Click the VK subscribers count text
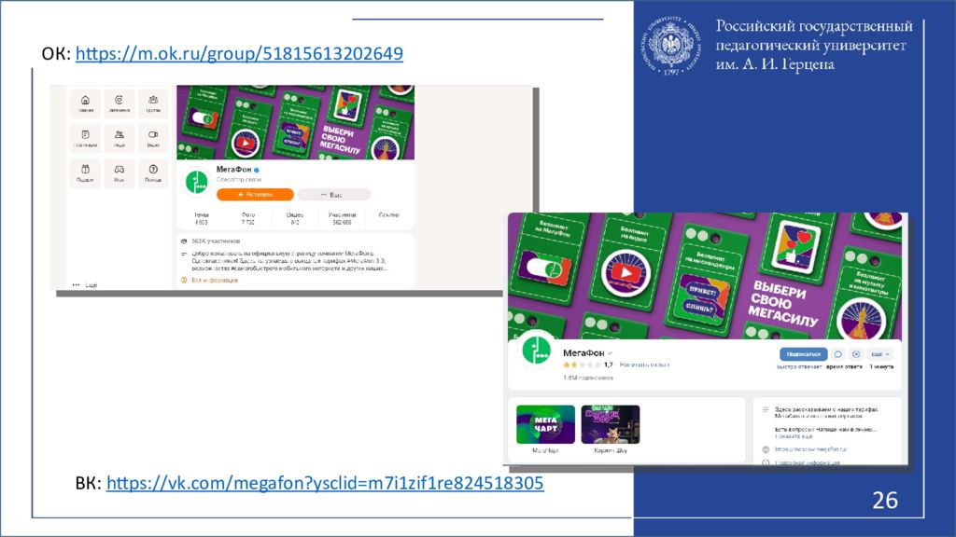 pyautogui.click(x=588, y=378)
